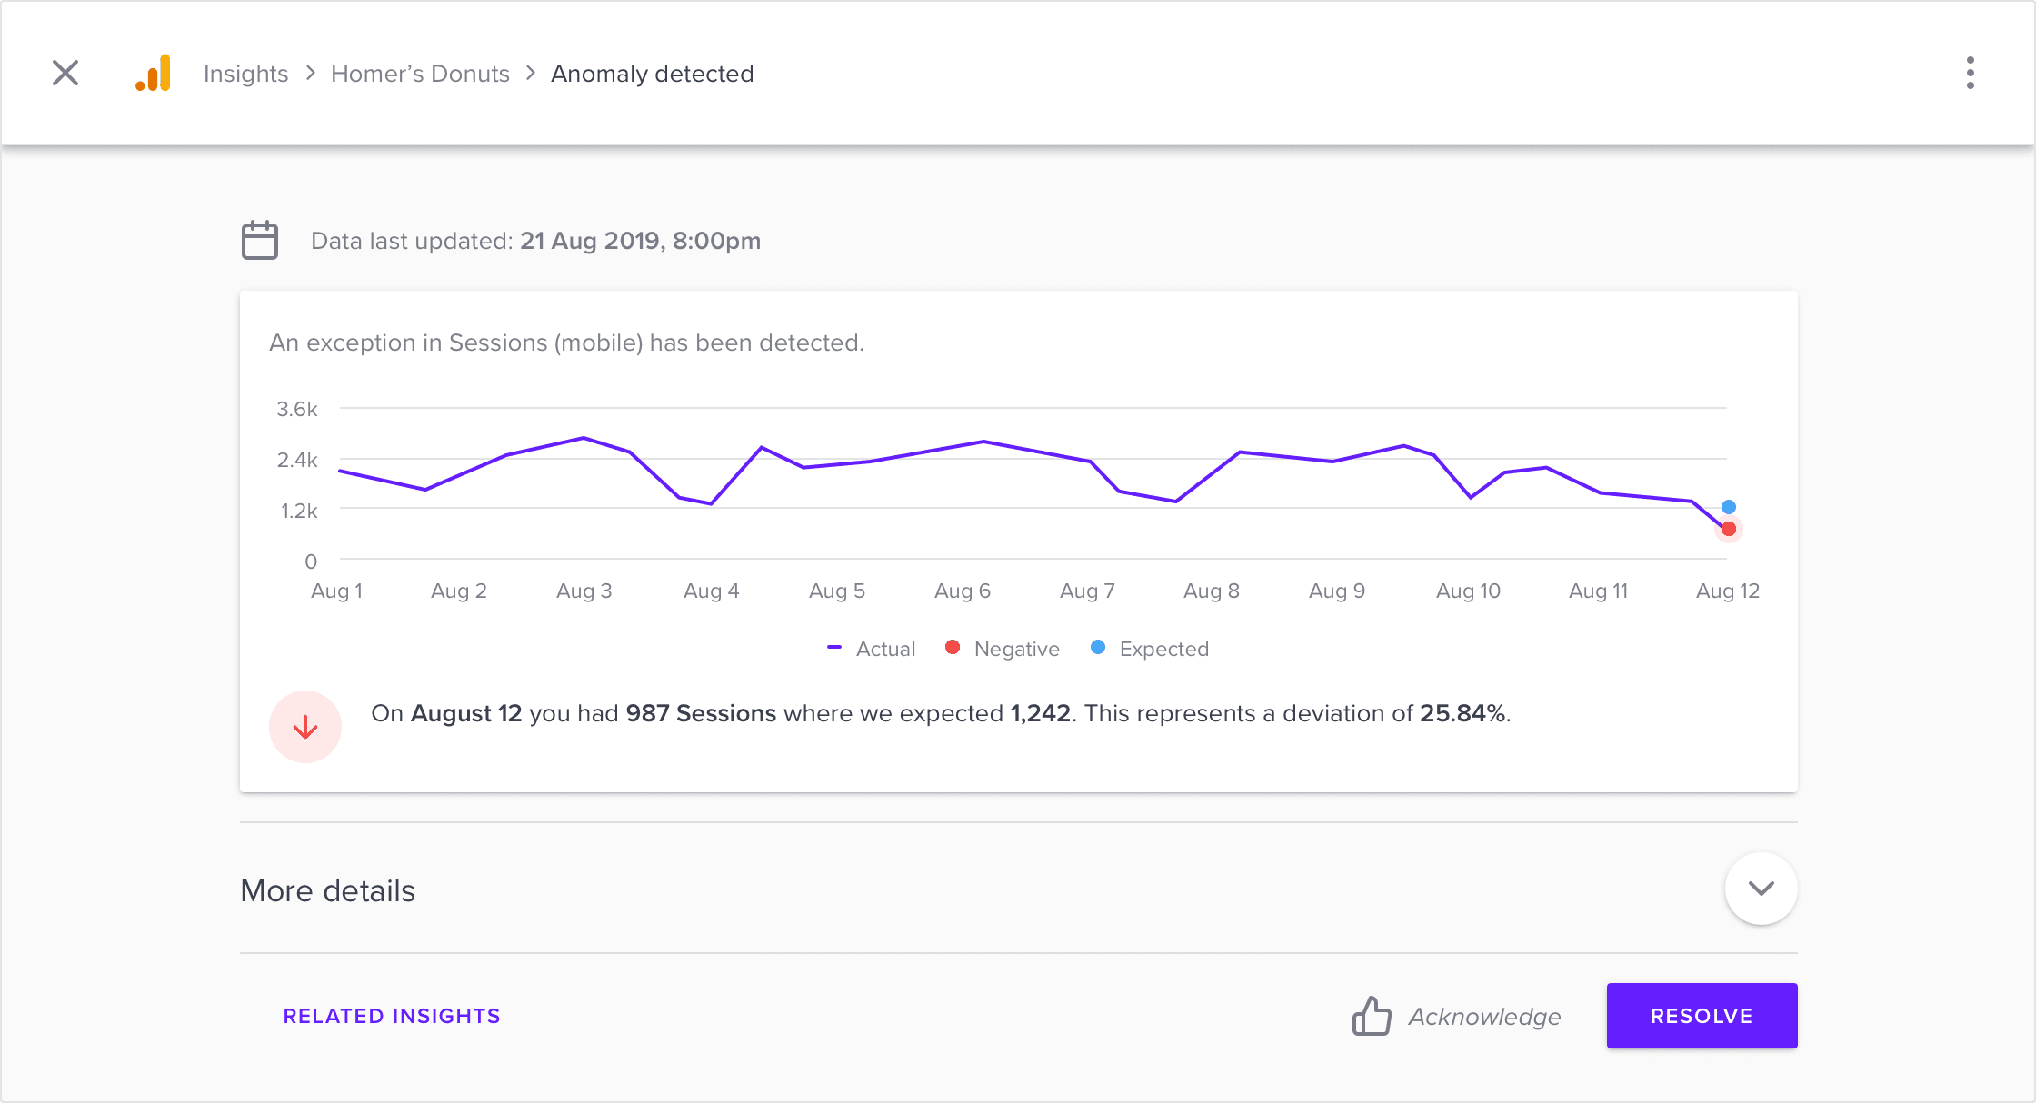
Task: Click the Aug 4 dip on the line chart
Action: 711,503
